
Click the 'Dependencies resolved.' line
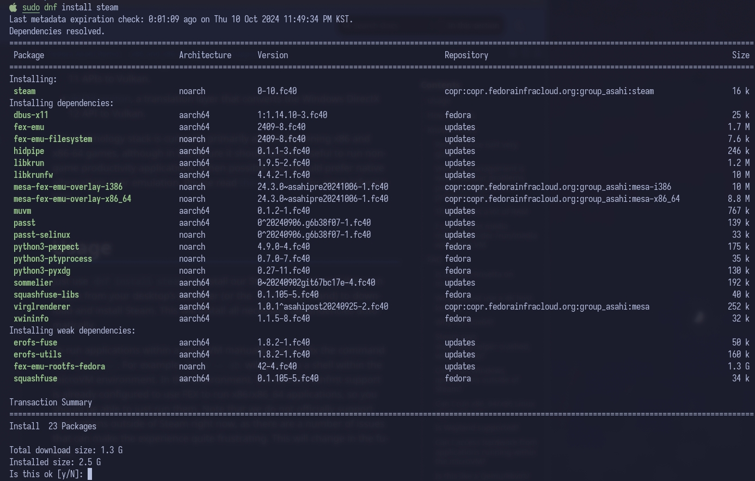pyautogui.click(x=57, y=31)
